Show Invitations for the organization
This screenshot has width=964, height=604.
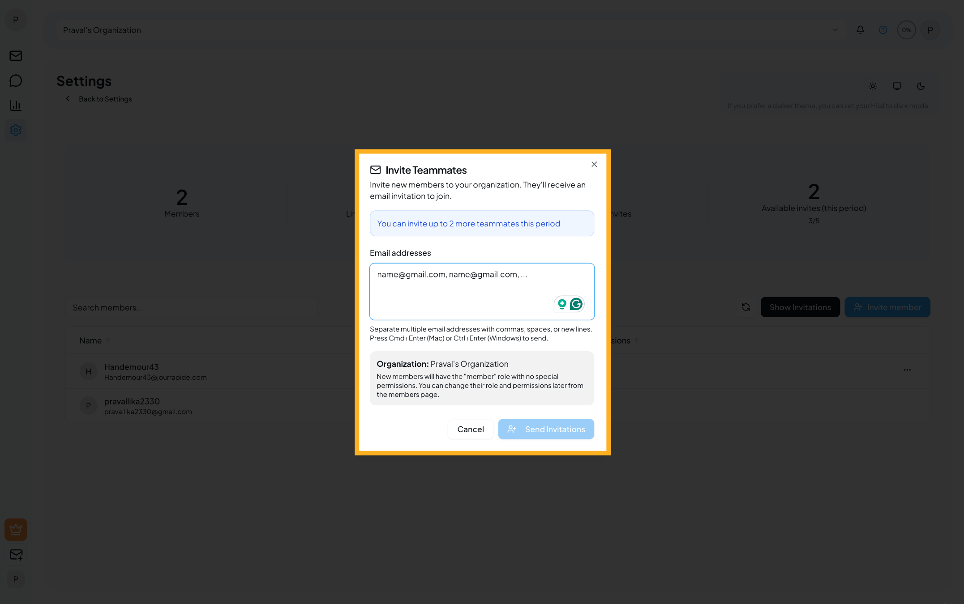click(800, 307)
